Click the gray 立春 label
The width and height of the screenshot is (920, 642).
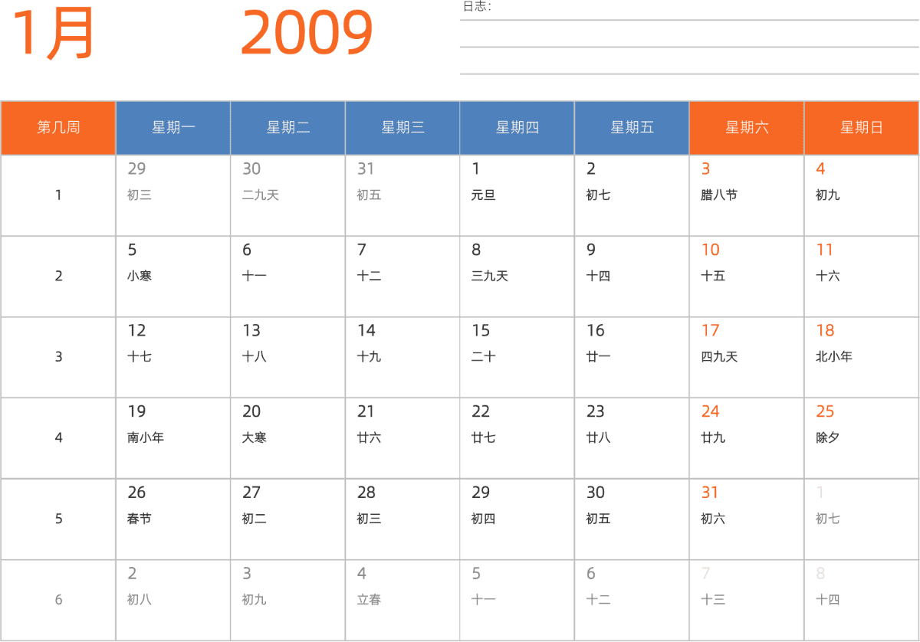point(370,600)
